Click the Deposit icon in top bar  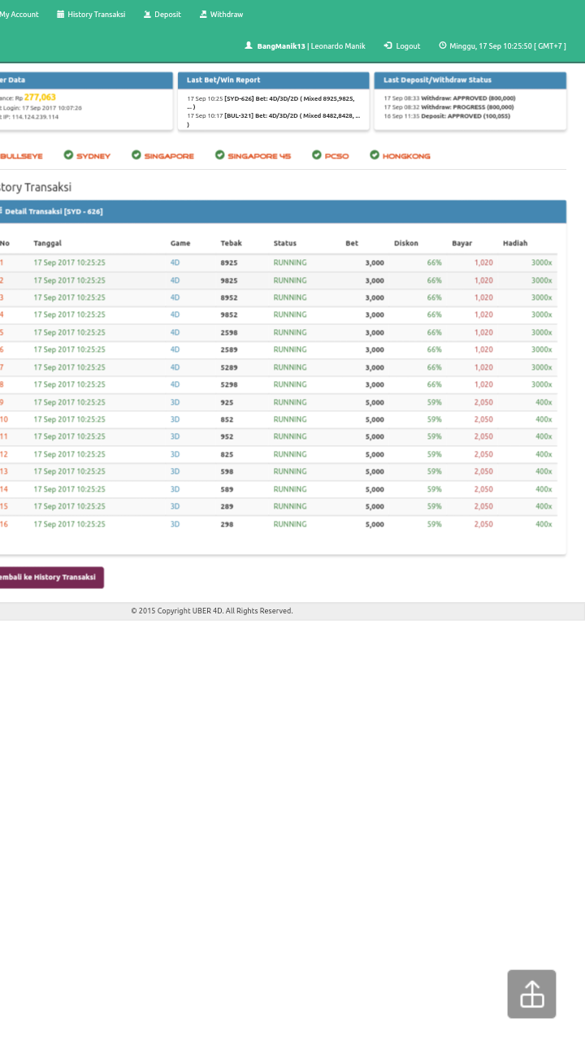click(x=147, y=15)
